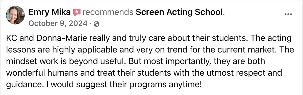Click the red star recommendation badge
The width and height of the screenshot is (303, 95).
click(77, 12)
